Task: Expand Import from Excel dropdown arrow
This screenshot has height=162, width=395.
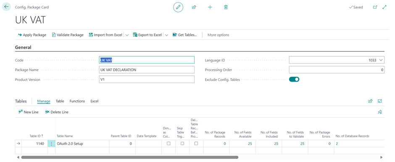Action: 127,35
